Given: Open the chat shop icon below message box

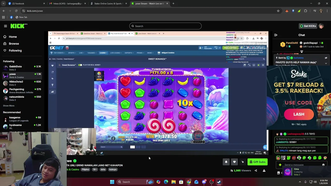Looking at the screenshot, I should (279, 173).
